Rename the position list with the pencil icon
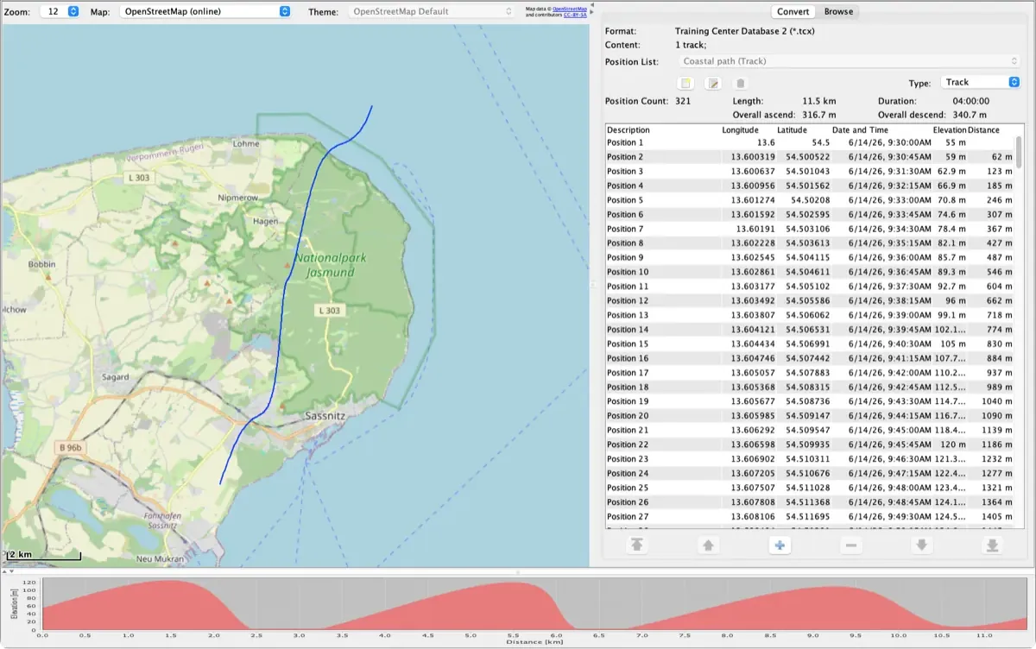The image size is (1036, 649). 713,84
